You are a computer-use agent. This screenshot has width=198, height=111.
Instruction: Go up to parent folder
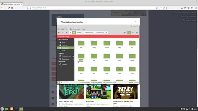click(x=67, y=33)
